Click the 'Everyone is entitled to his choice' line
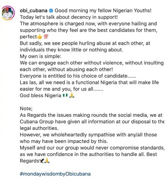167x180 pixels. 78,76
